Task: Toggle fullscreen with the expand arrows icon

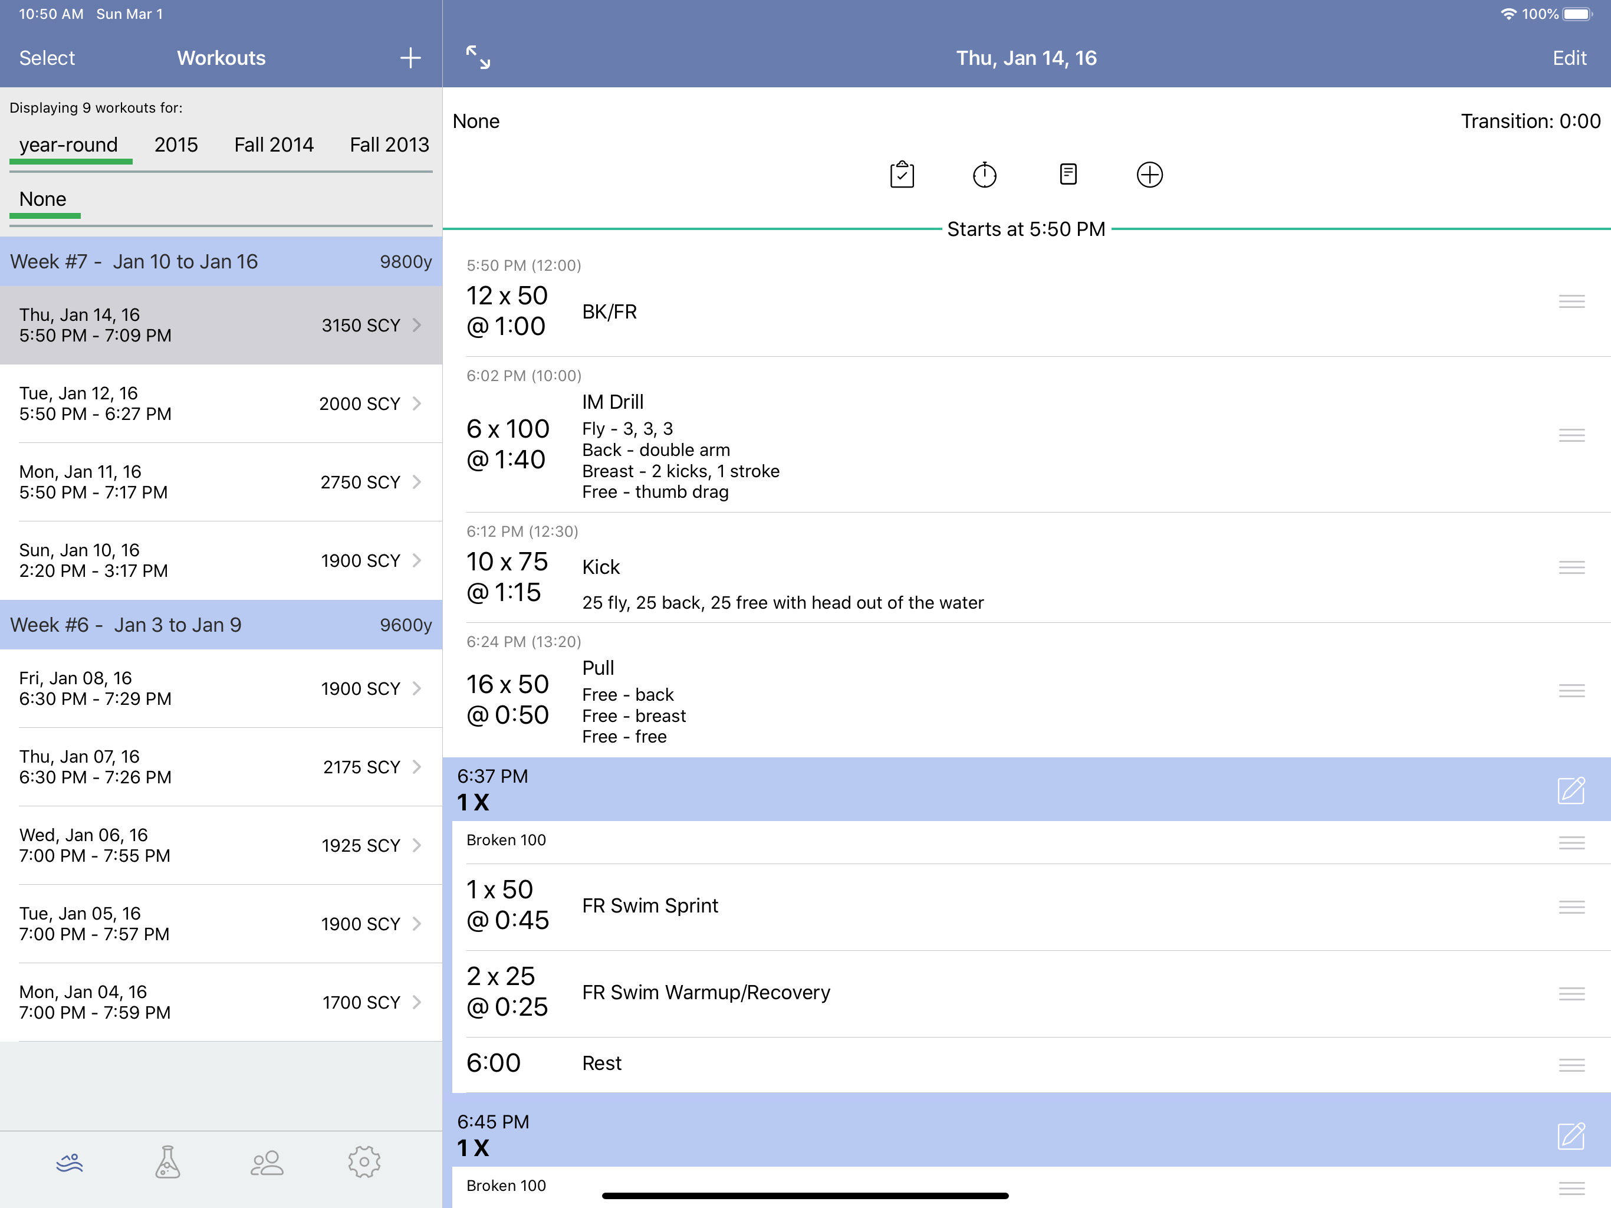Action: point(478,58)
